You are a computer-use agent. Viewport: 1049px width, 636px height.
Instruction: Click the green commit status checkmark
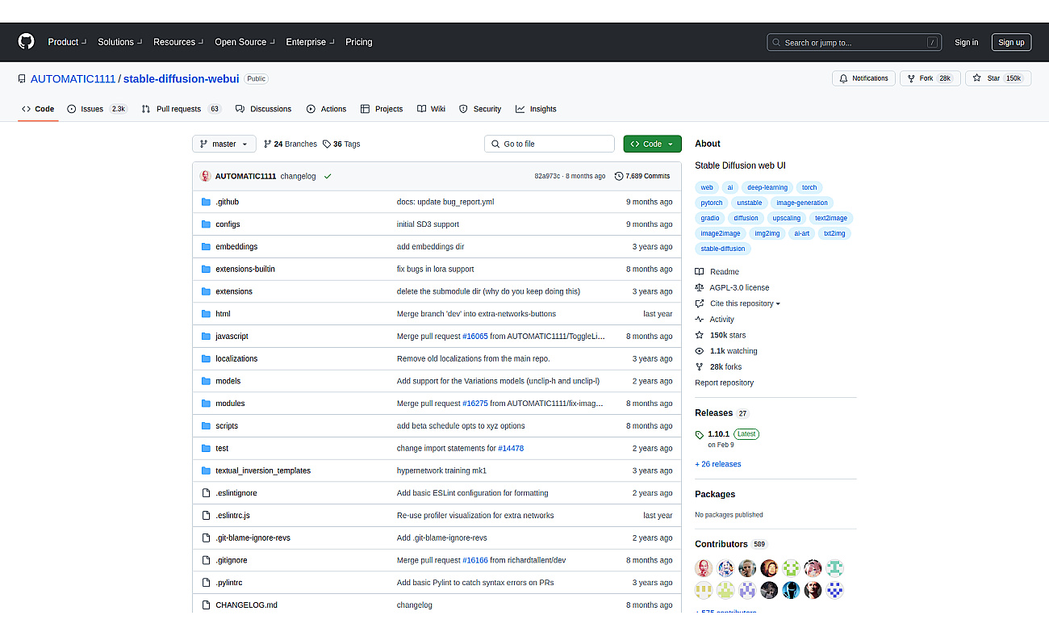(x=328, y=176)
